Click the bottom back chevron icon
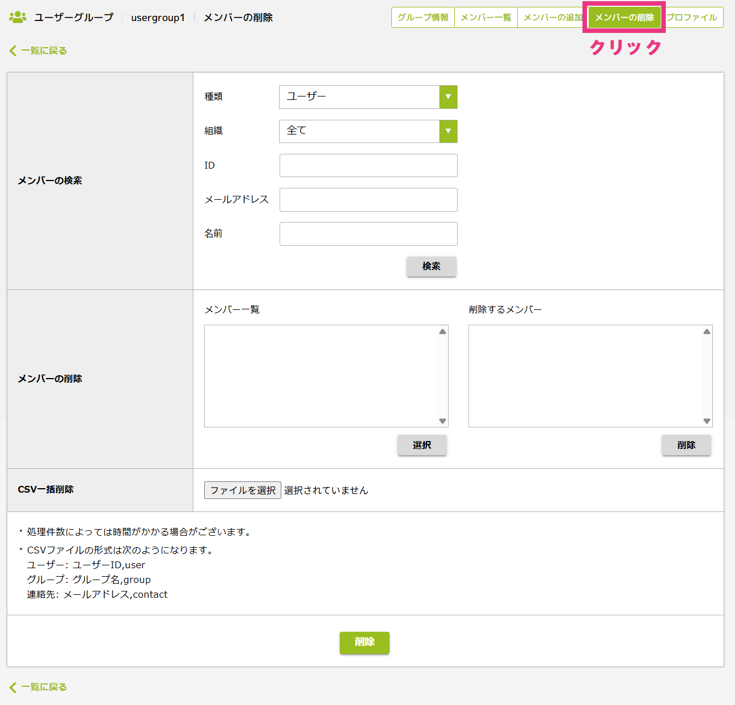 13,687
